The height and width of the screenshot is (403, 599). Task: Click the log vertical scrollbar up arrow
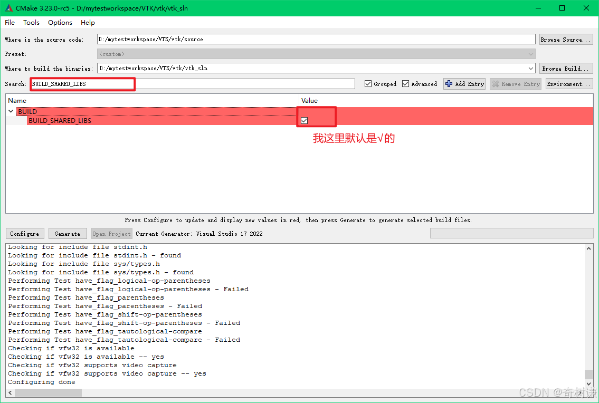588,248
